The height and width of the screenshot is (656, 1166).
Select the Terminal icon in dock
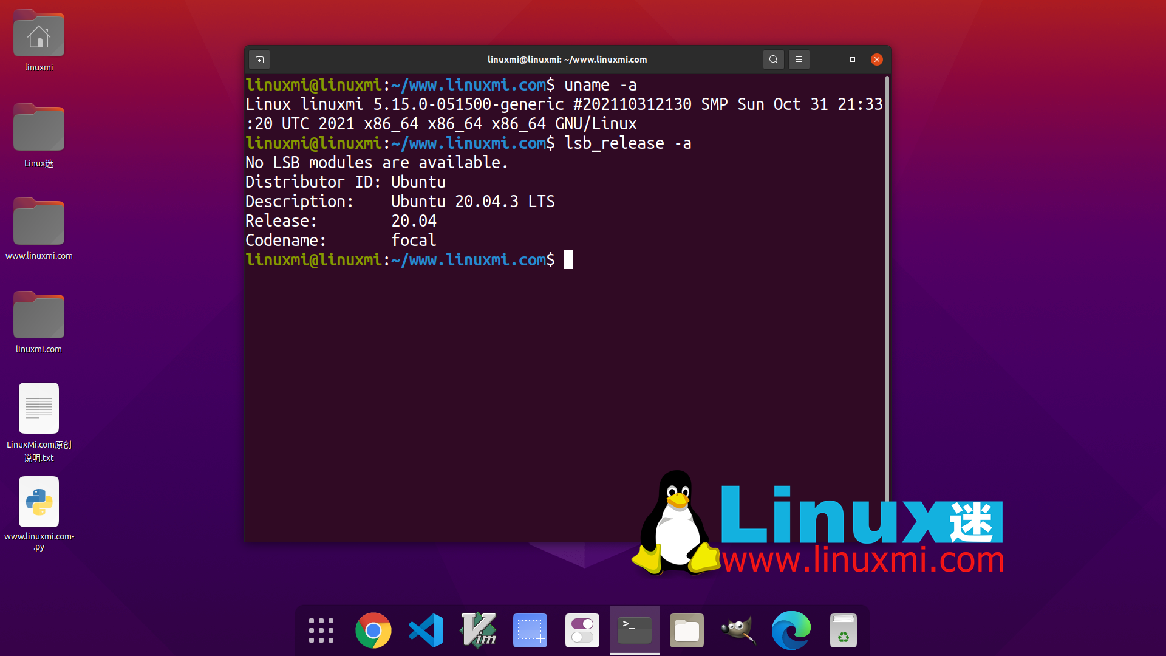tap(635, 630)
